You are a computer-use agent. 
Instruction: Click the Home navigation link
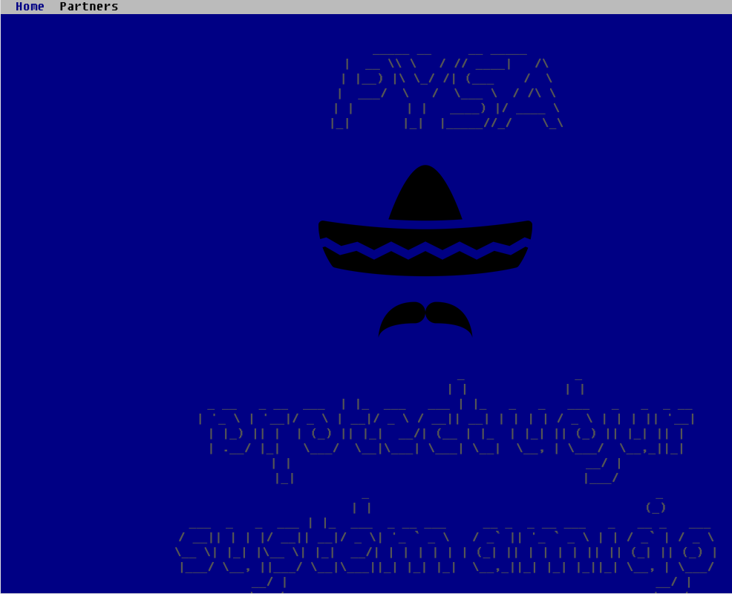(30, 7)
